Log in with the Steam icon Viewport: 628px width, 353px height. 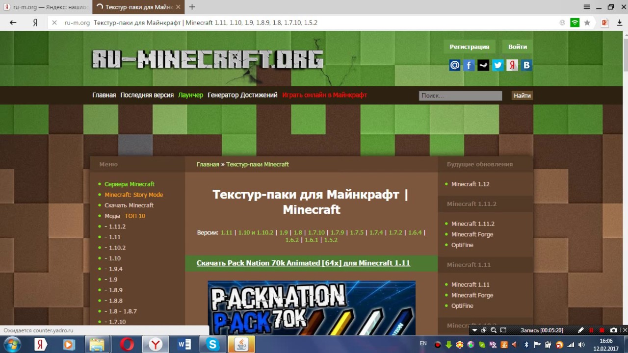click(483, 65)
